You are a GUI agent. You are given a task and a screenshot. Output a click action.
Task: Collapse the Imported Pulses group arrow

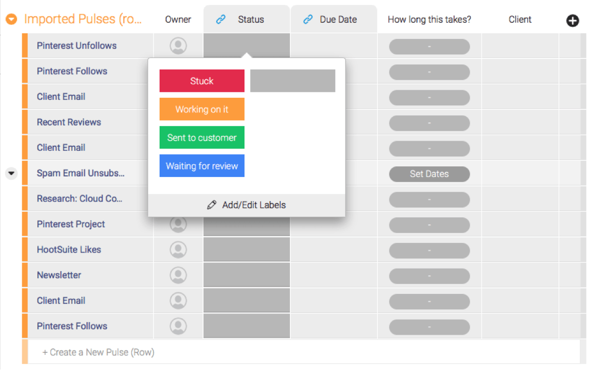pyautogui.click(x=12, y=19)
